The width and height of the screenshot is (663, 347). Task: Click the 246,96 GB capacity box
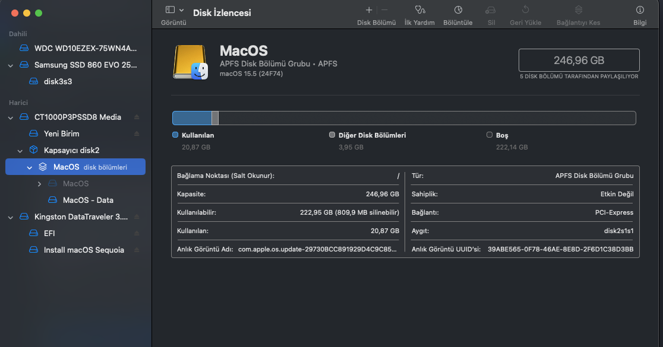coord(579,61)
